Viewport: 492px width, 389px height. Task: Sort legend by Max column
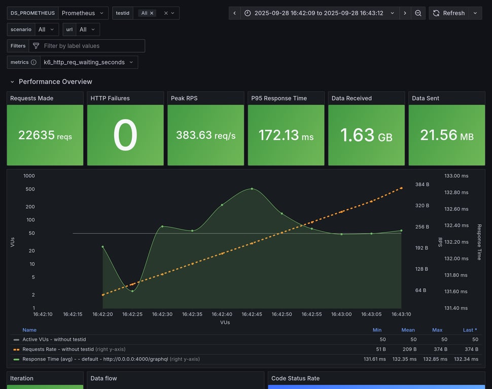click(x=437, y=330)
